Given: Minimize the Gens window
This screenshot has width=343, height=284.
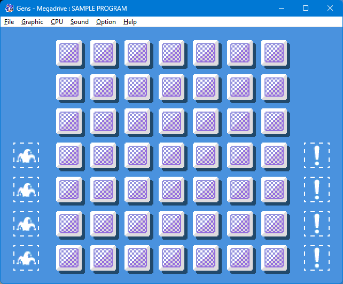Looking at the screenshot, I should pyautogui.click(x=282, y=9).
